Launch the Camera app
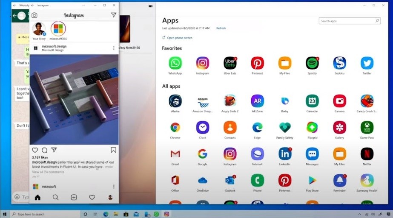 tap(340, 101)
